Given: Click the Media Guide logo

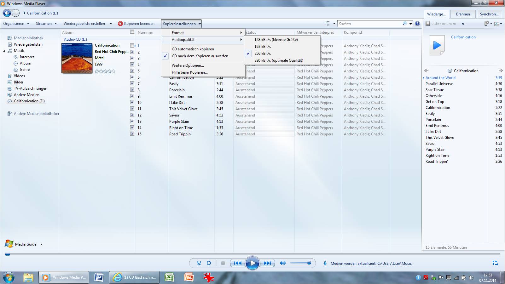Looking at the screenshot, I should (x=9, y=244).
